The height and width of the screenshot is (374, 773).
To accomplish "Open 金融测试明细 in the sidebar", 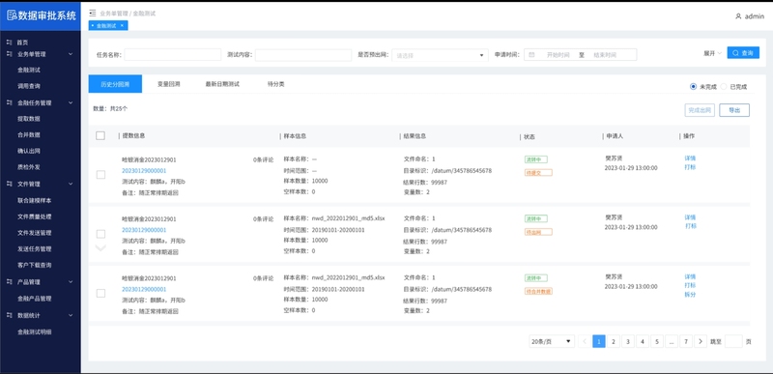I will click(x=34, y=331).
